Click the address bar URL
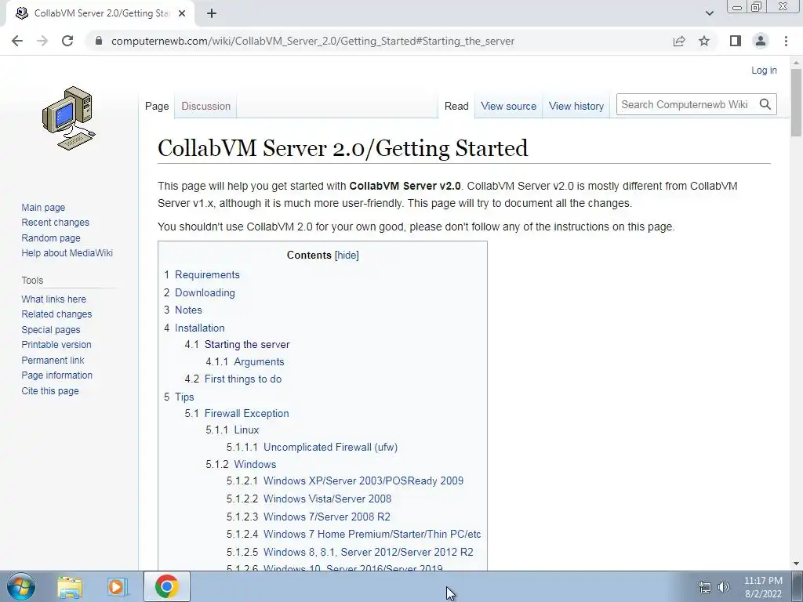The height and width of the screenshot is (602, 803). click(312, 41)
